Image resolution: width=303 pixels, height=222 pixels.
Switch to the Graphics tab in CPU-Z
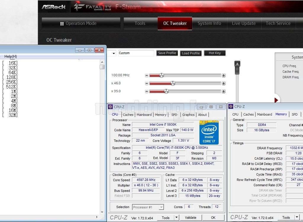[x=188, y=115]
